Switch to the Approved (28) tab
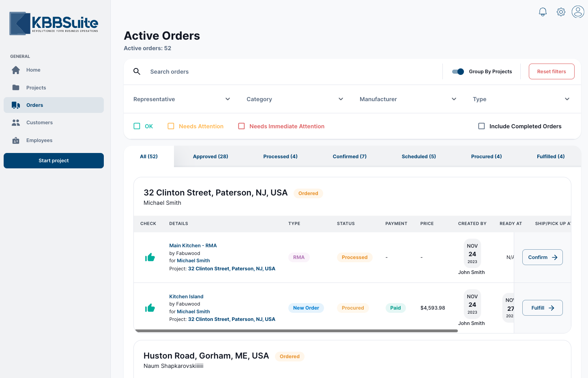The height and width of the screenshot is (378, 588). pyautogui.click(x=210, y=157)
